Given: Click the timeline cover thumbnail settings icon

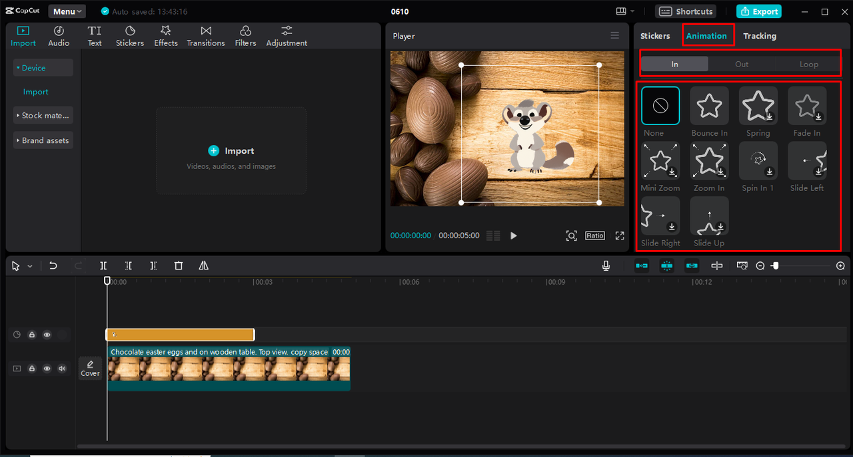Looking at the screenshot, I should tap(742, 265).
